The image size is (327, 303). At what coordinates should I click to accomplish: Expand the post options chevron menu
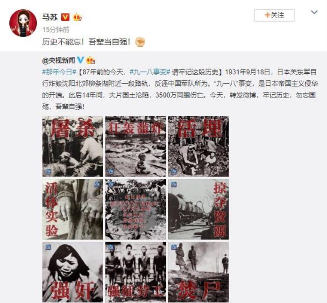[x=314, y=13]
